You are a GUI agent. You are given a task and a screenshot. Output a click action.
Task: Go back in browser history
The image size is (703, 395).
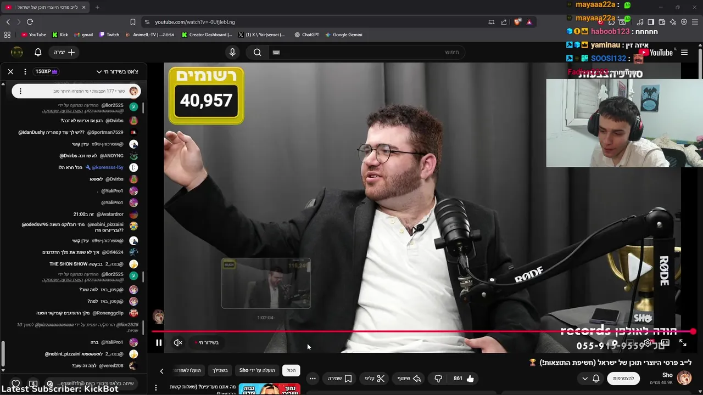(x=8, y=22)
